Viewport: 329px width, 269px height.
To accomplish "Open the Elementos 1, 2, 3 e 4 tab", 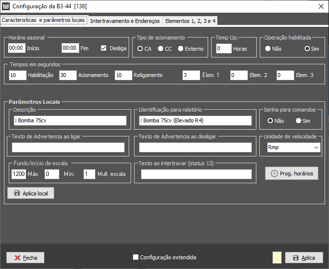I will (x=191, y=21).
